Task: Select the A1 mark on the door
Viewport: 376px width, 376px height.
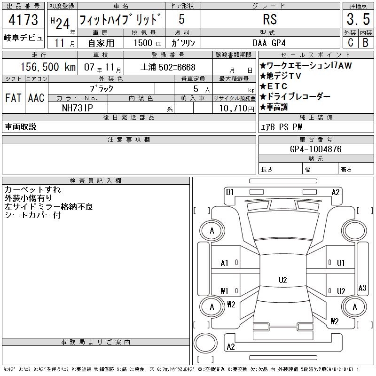Action: [x=225, y=263]
